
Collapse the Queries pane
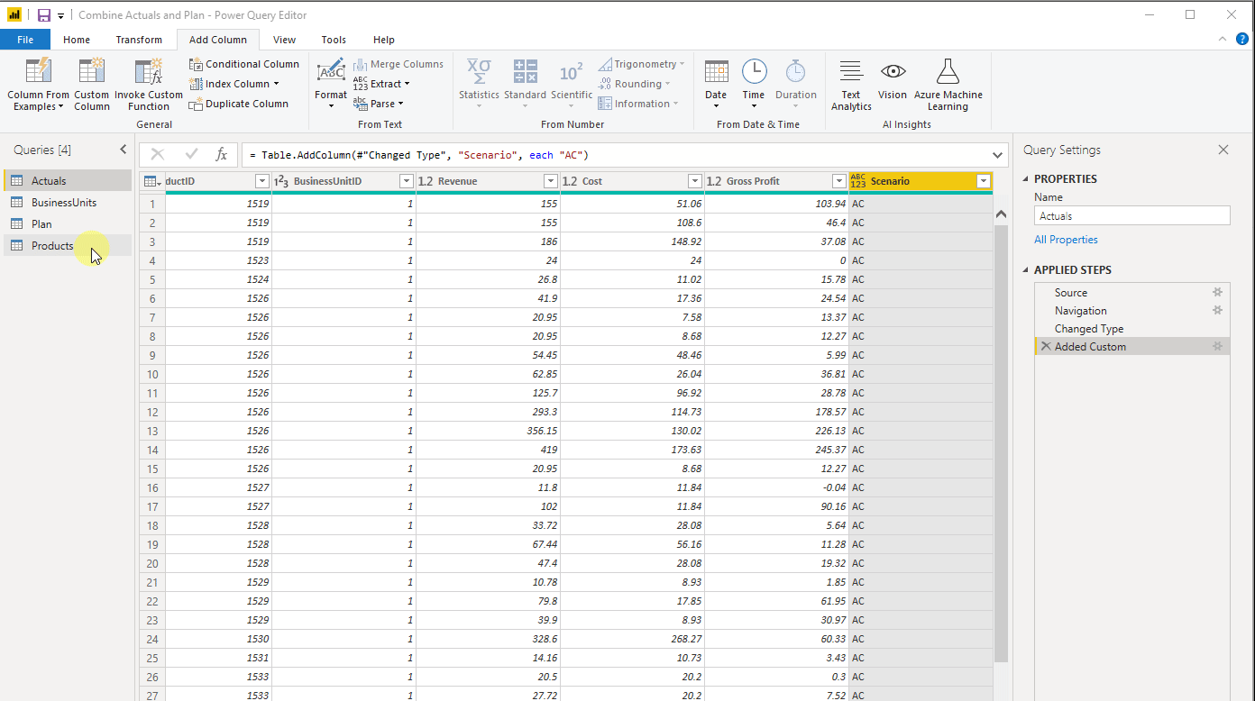124,149
